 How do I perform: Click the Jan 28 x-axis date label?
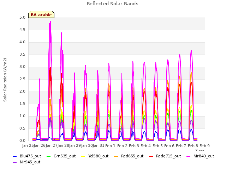63,146
